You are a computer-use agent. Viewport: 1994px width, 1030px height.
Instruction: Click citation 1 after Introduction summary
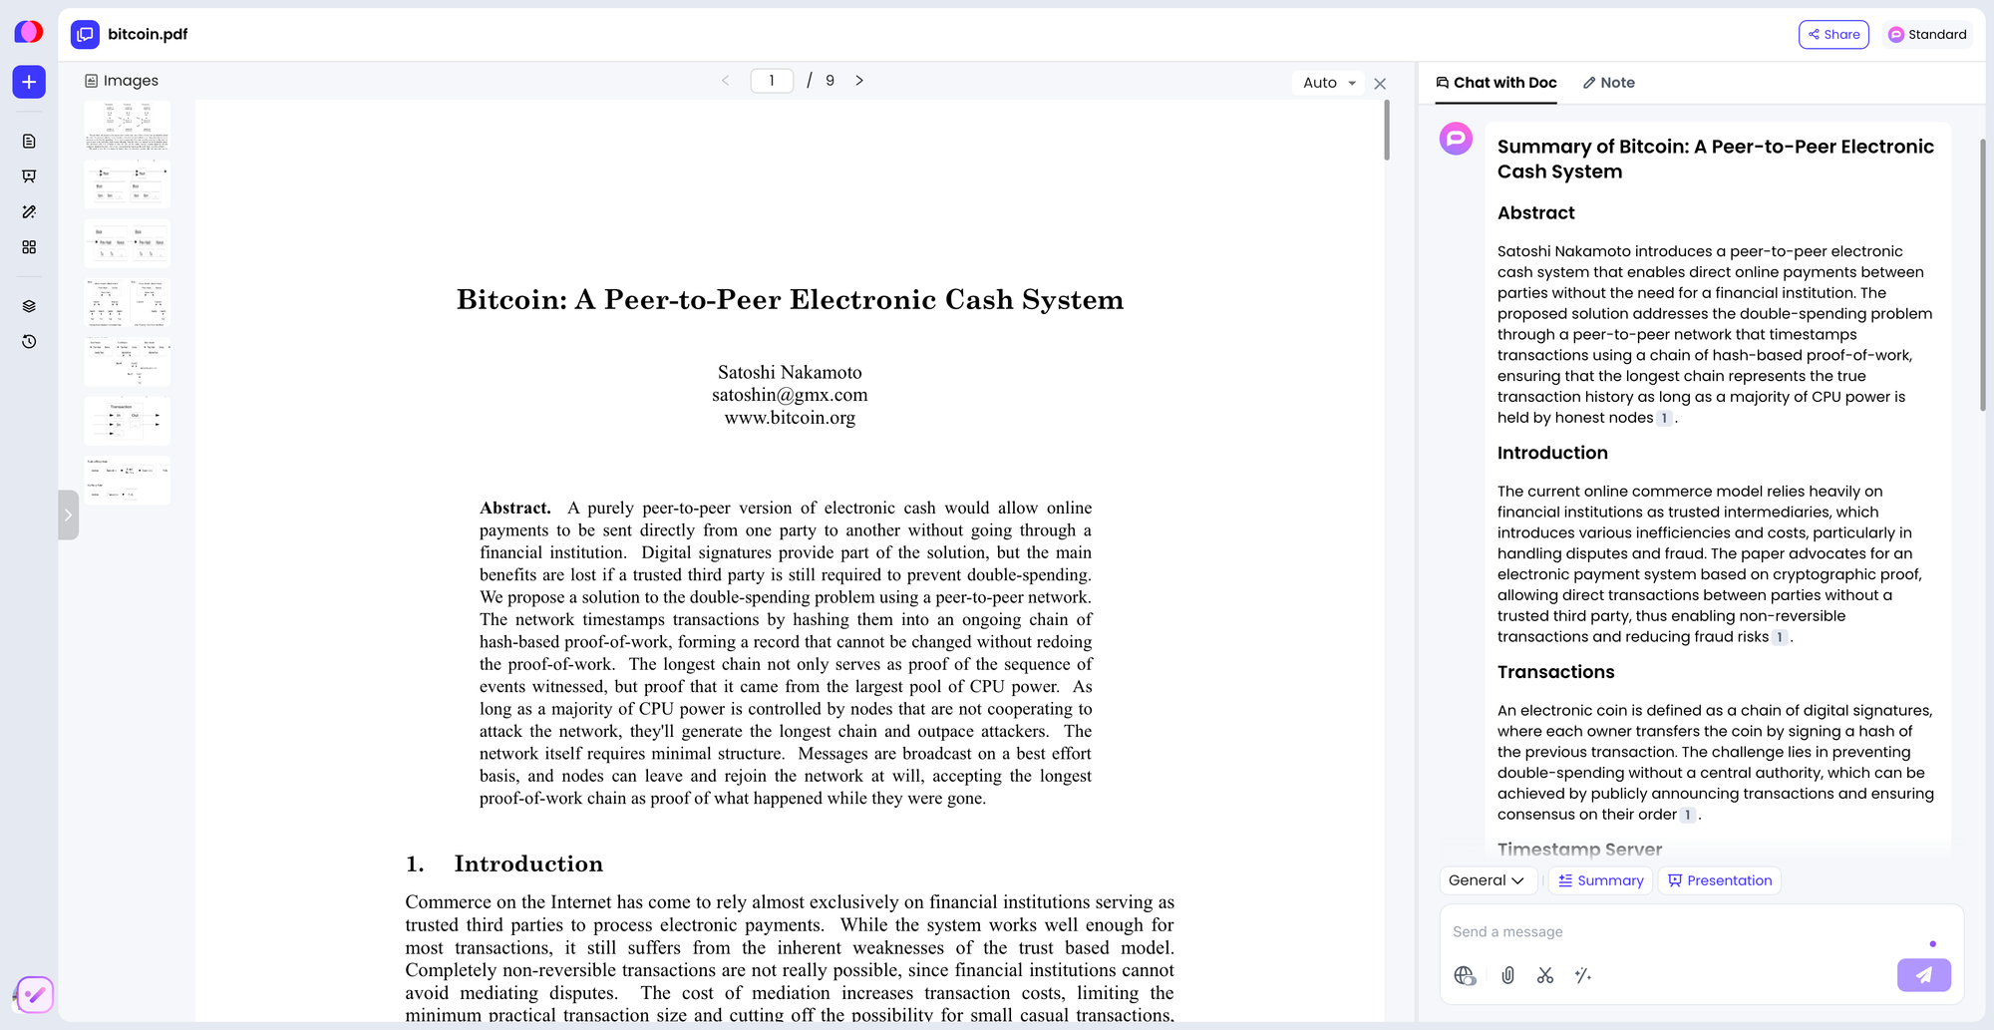[1780, 638]
